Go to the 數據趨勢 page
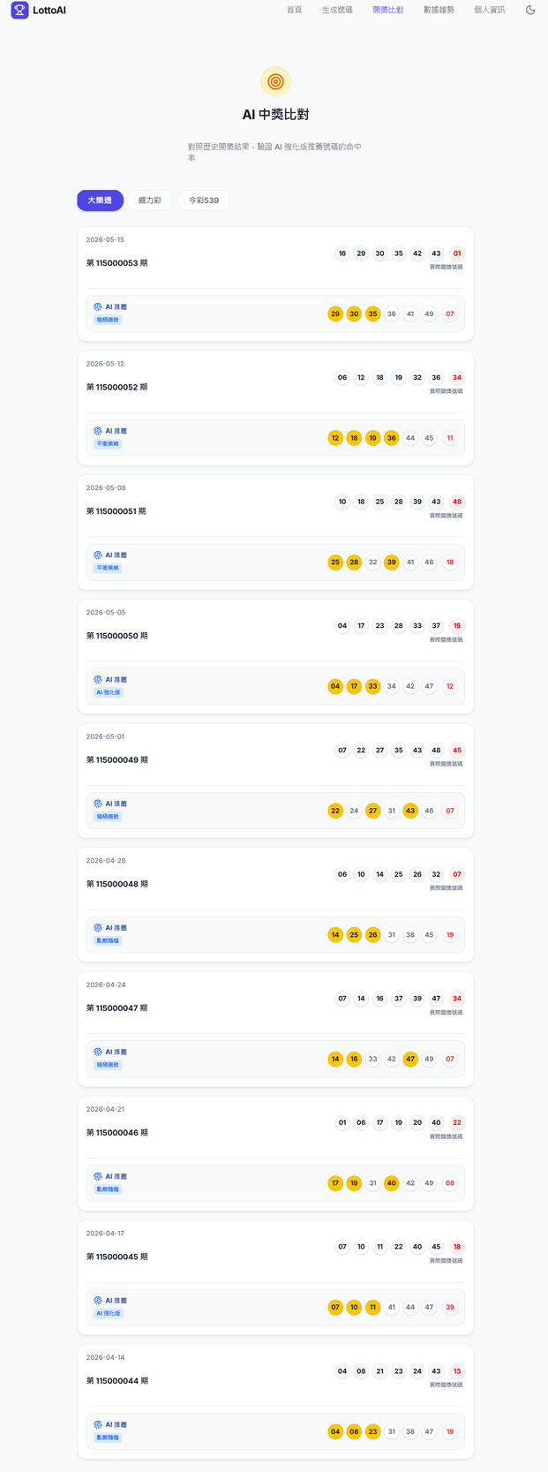Viewport: 548px width, 1472px height. pyautogui.click(x=439, y=10)
